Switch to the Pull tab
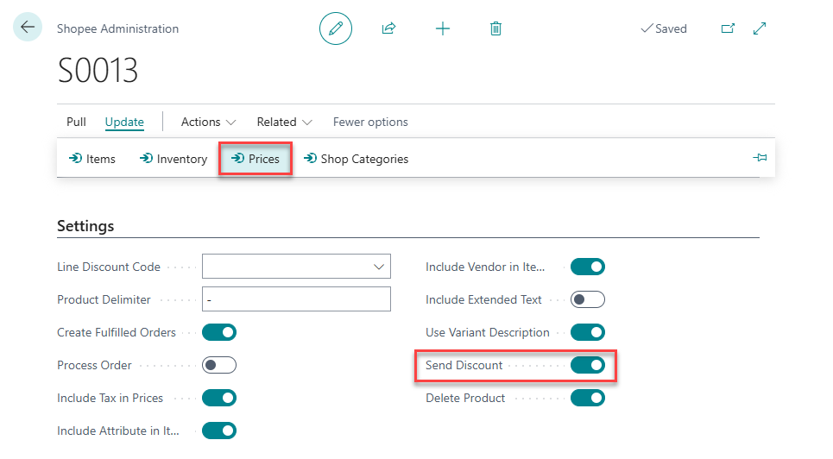 tap(76, 122)
